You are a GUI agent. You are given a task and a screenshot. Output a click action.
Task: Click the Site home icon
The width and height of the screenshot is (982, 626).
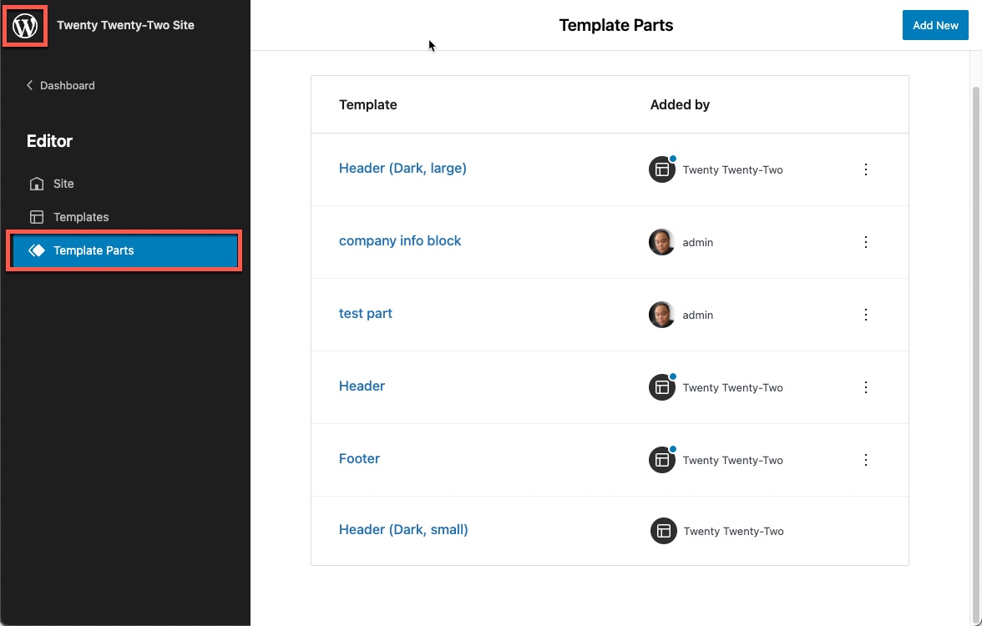coord(36,184)
